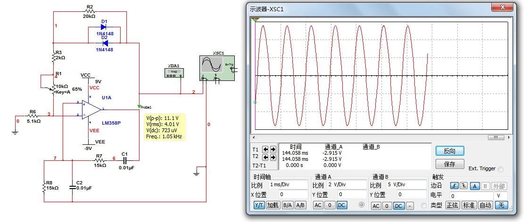Switch timebase to Y/T mode
The height and width of the screenshot is (222, 528).
[259, 206]
